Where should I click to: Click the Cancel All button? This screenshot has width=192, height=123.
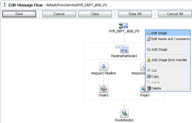click(175, 14)
